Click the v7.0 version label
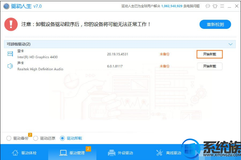Screen dimensions: 241x160 pos(37,6)
